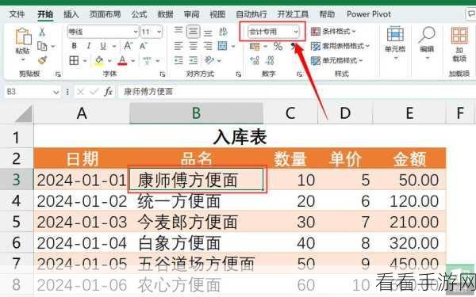Click the borders icon in font group
This screenshot has width=476, height=297.
click(x=74, y=60)
